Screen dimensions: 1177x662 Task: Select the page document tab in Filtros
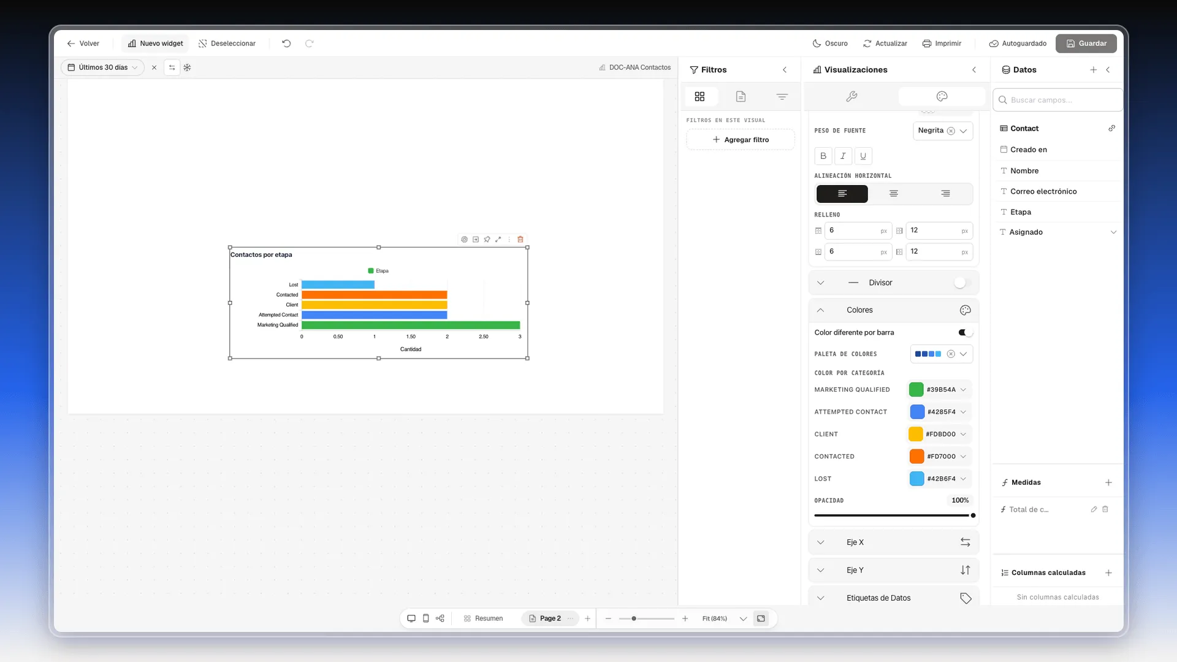[741, 96]
